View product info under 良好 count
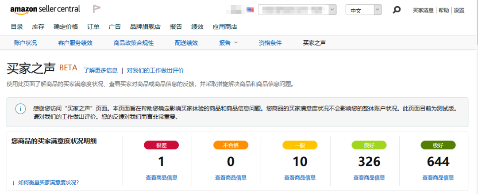478x194 pixels. click(x=369, y=178)
